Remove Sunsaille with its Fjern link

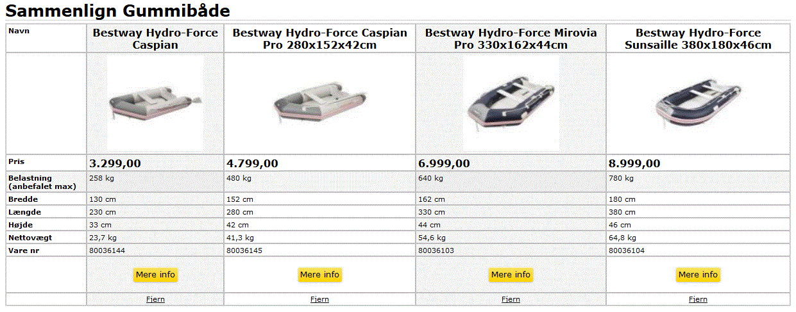pyautogui.click(x=698, y=299)
